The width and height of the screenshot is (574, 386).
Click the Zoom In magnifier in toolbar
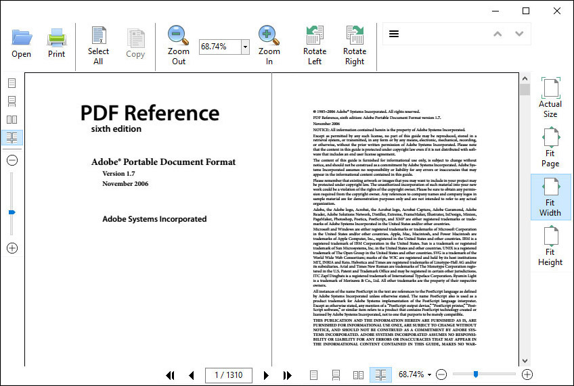[x=269, y=46]
